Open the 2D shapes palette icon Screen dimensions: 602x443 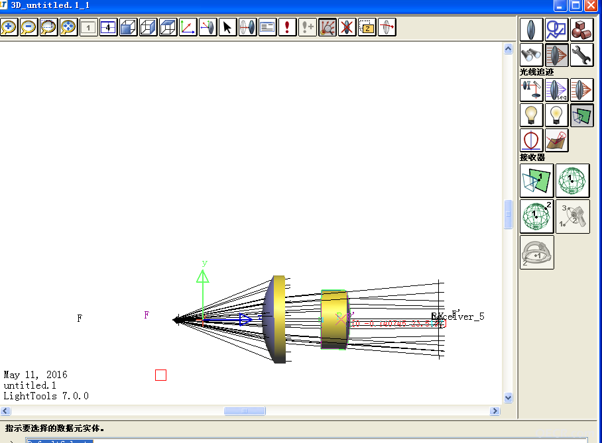coord(557,30)
